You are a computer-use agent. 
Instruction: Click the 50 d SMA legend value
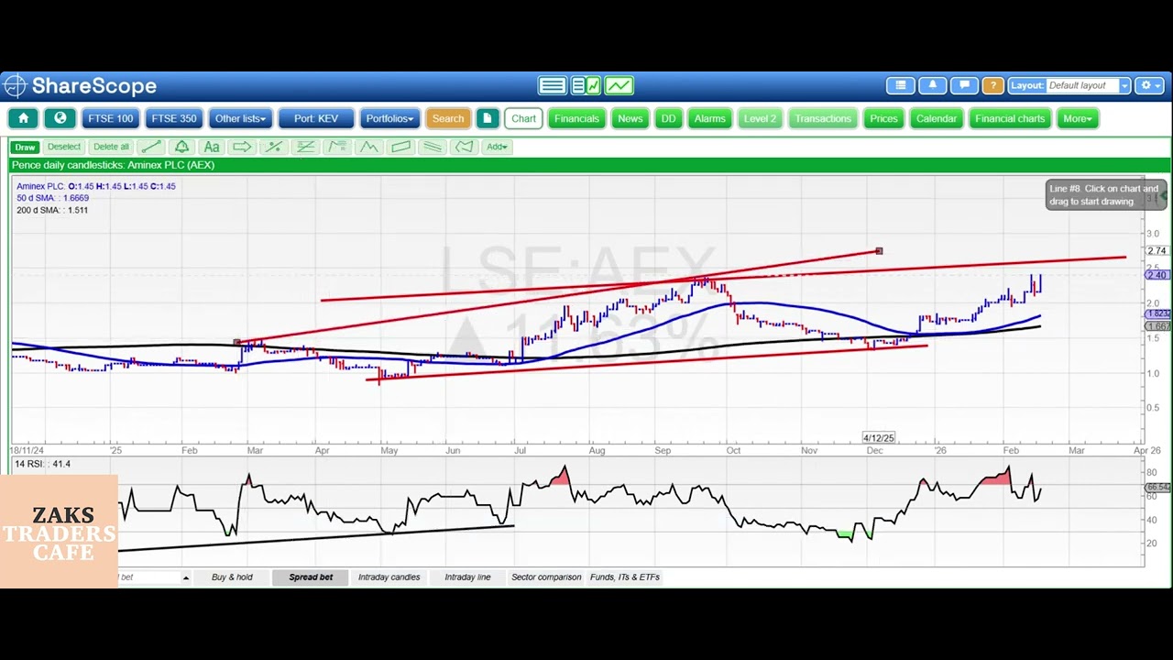(x=52, y=198)
